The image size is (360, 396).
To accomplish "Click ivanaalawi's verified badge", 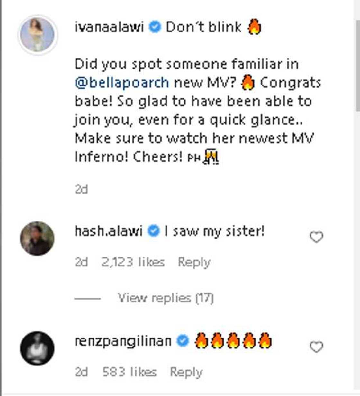I will (x=155, y=27).
